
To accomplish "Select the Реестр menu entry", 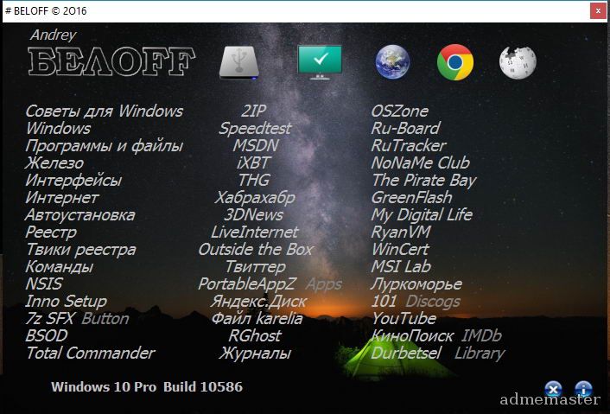I will coord(51,232).
